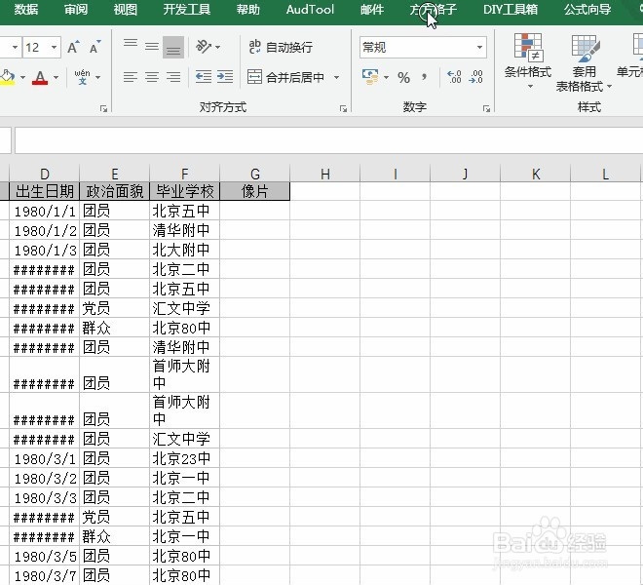The width and height of the screenshot is (643, 585).
Task: Select cell containing 1980/1/1
Action: [x=44, y=211]
